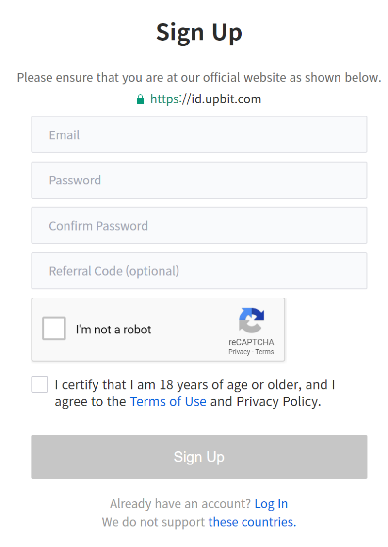Click into the Password field

(x=199, y=180)
